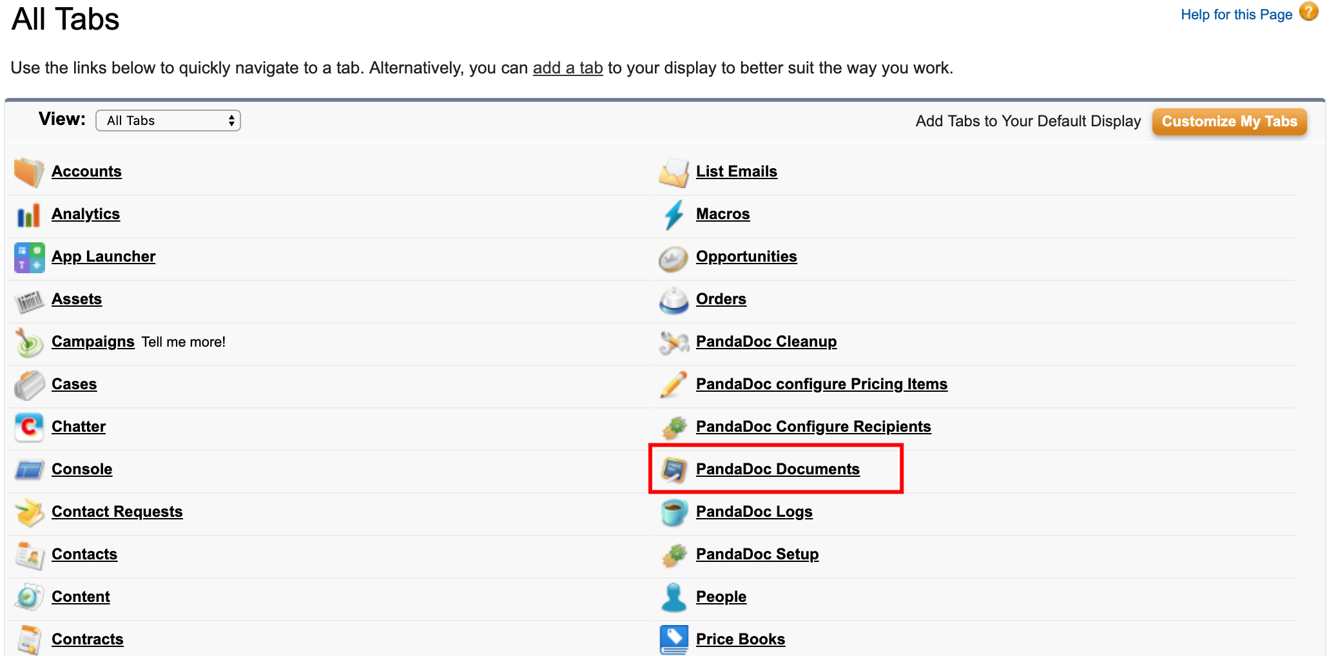Click the PandaDoc Setup gear icon
1338x656 pixels.
(674, 555)
